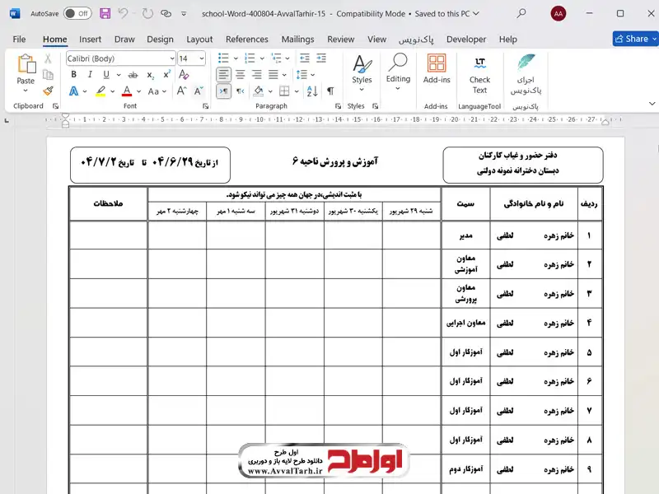This screenshot has height=494, width=659.
Task: Expand the font size 14 dropdown
Action: coord(203,58)
